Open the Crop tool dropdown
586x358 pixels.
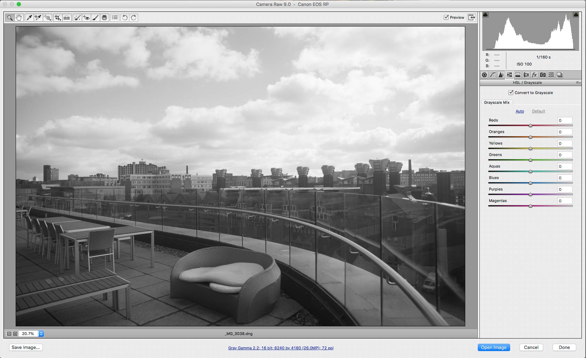click(58, 17)
